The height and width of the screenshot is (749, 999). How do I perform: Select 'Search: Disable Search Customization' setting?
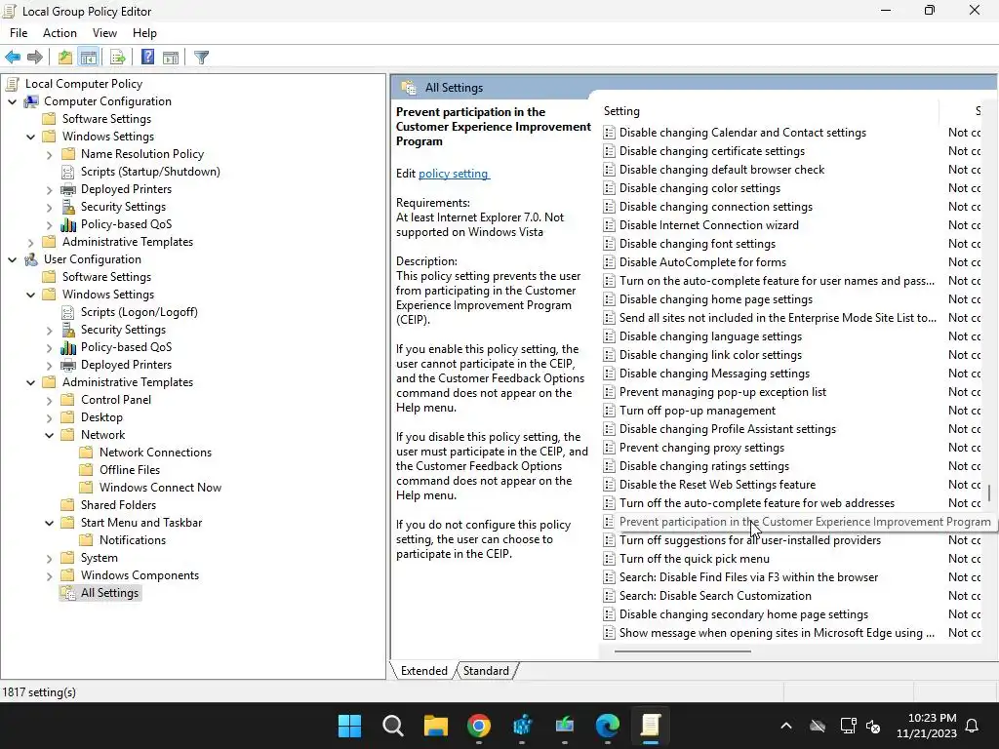(x=715, y=596)
